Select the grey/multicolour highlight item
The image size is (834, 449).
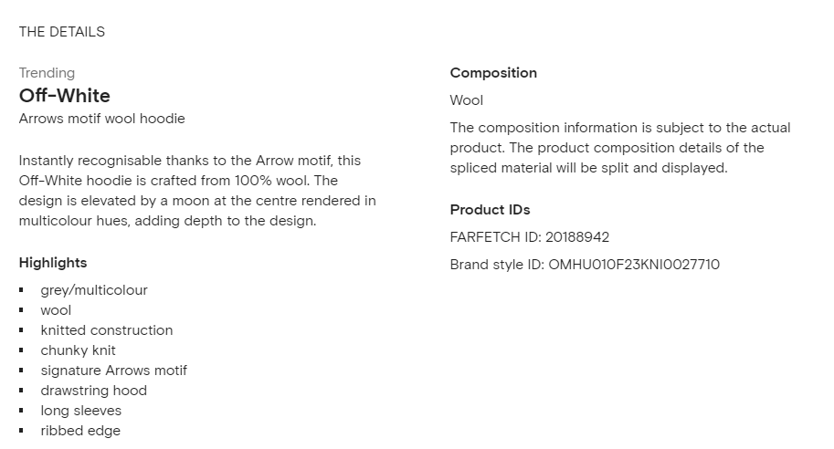click(x=94, y=290)
